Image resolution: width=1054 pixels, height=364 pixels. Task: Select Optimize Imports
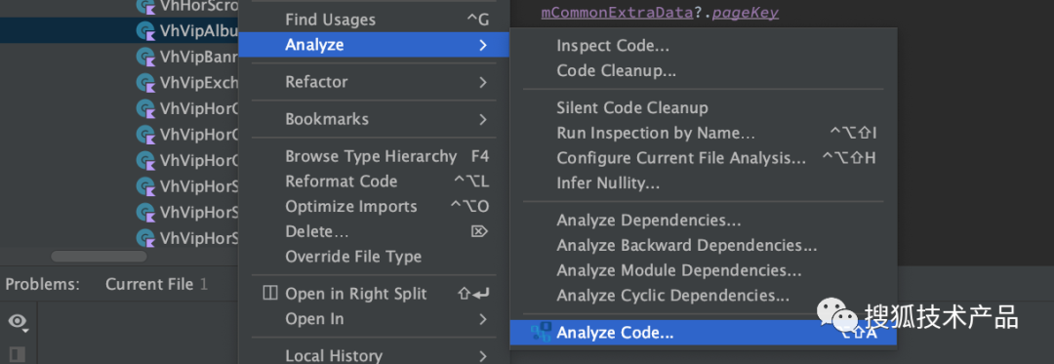(374, 207)
